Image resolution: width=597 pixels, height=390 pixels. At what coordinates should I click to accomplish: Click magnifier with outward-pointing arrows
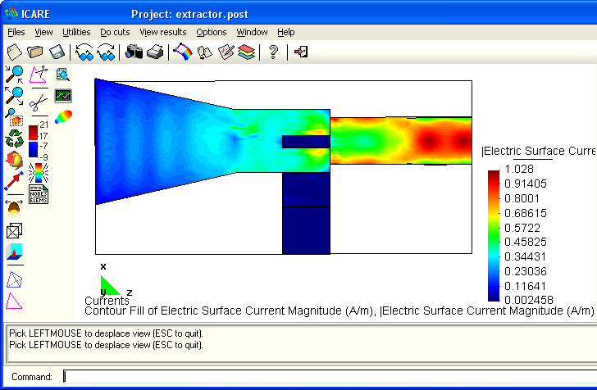click(x=14, y=96)
